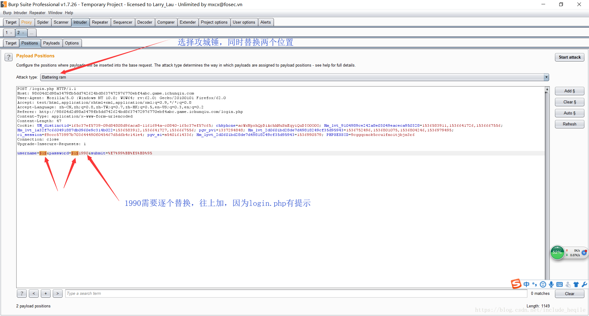Viewport: 589px width, 316px height.
Task: Open Sogou toolbox wrench icon
Action: point(584,284)
